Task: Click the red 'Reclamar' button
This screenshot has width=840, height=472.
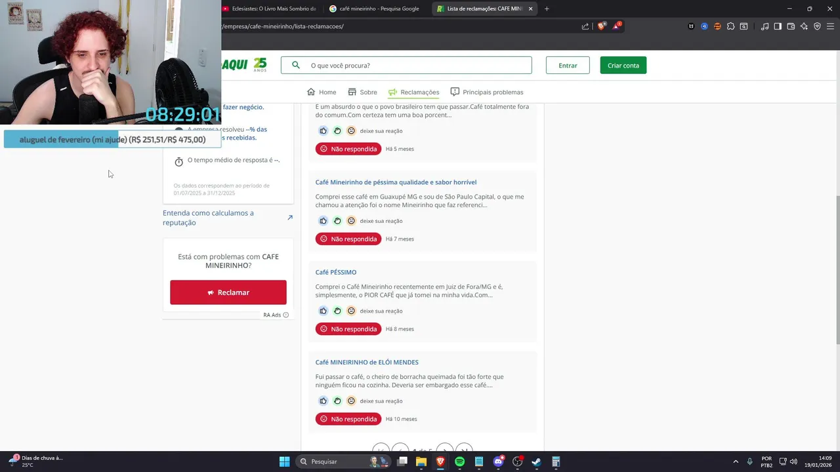Action: click(228, 292)
